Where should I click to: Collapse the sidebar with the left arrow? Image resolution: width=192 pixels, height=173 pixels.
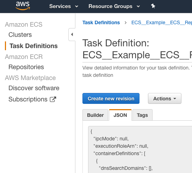point(72,34)
